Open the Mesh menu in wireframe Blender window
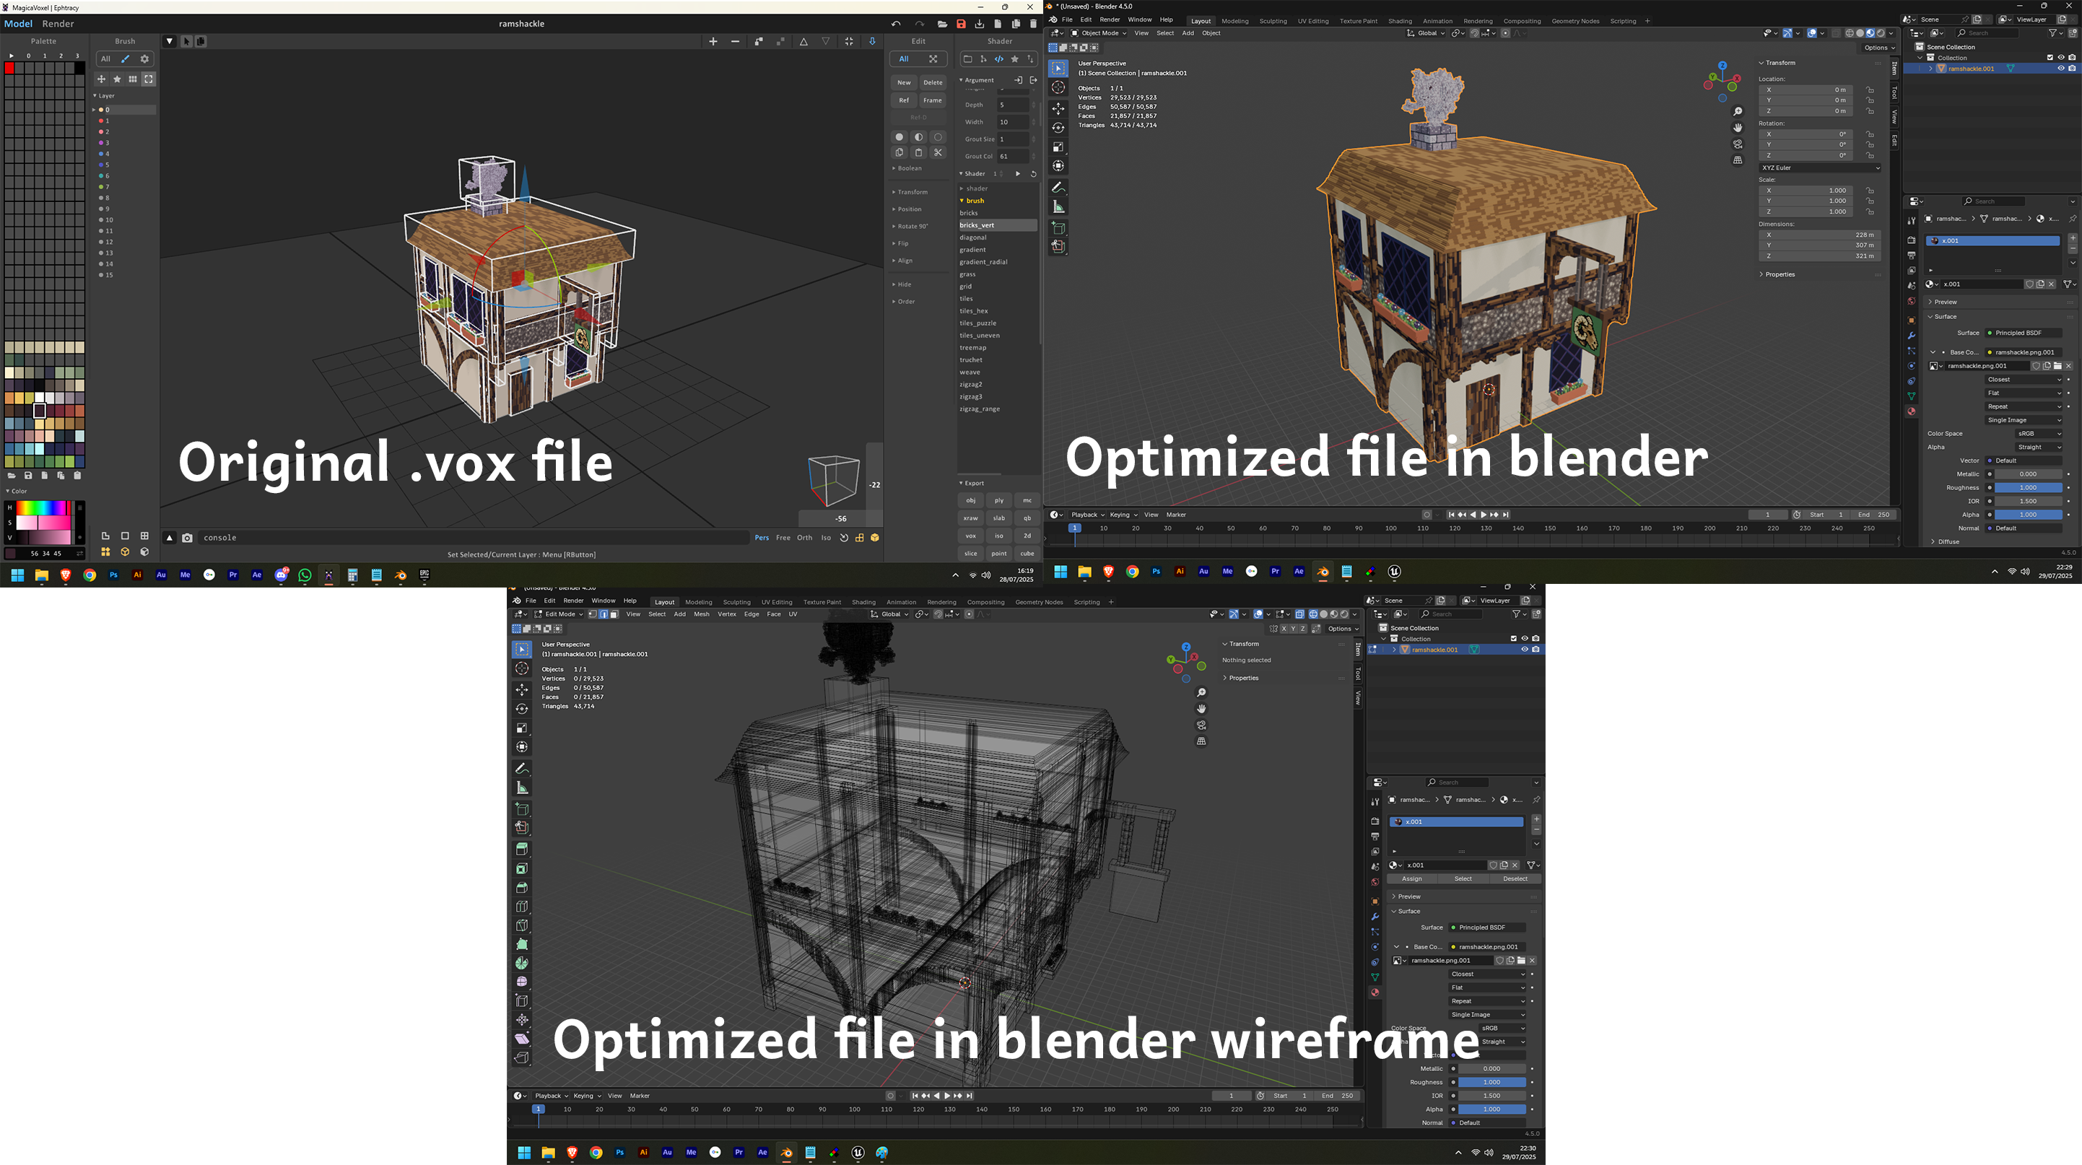 point(702,614)
